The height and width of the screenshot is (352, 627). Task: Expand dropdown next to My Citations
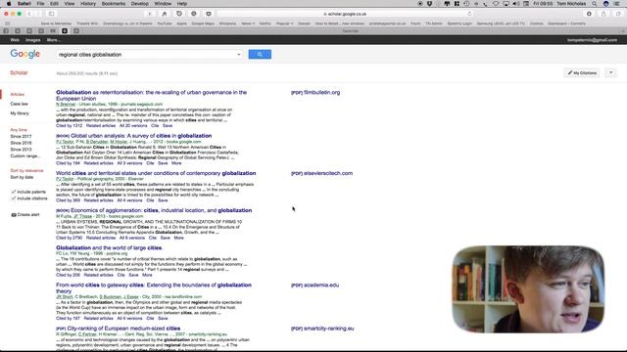(611, 73)
